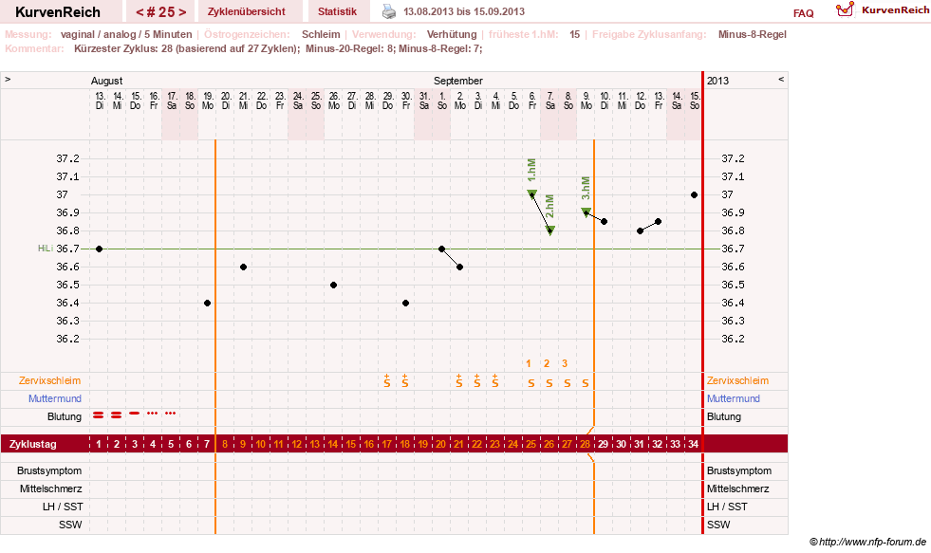Viewport: 931px width, 553px height.
Task: Click cycle day 14 in Zyklustag row
Action: 332,444
